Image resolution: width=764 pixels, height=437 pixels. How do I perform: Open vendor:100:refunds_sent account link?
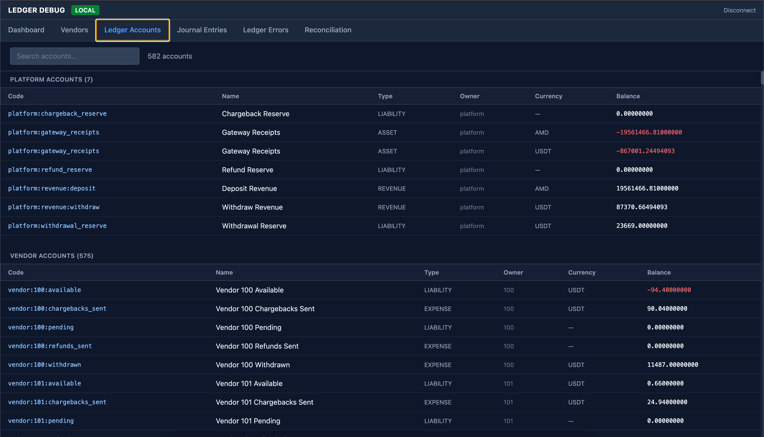click(50, 346)
